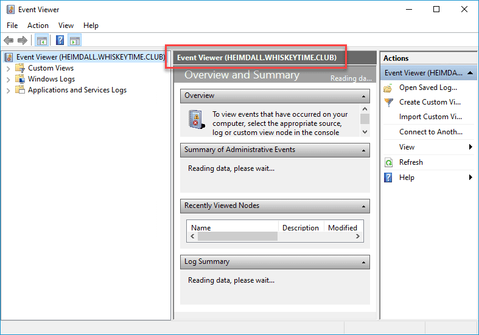Viewport: 479px width, 335px height.
Task: Click the Help action label in Actions
Action: 407,178
